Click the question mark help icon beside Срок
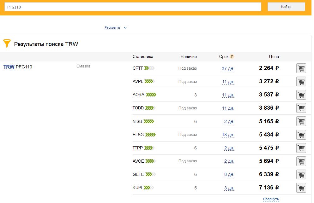 pyautogui.click(x=232, y=56)
